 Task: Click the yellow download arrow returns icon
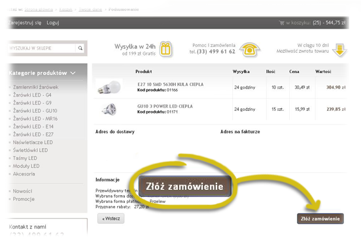coord(339,50)
